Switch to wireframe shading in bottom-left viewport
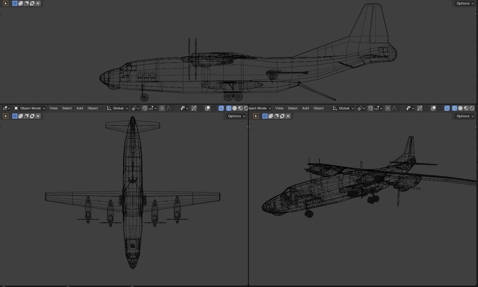The image size is (478, 287). [229, 108]
